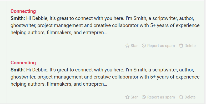The height and width of the screenshot is (104, 206).
Task: Star the first Connecting message via its Star label
Action: pos(134,46)
